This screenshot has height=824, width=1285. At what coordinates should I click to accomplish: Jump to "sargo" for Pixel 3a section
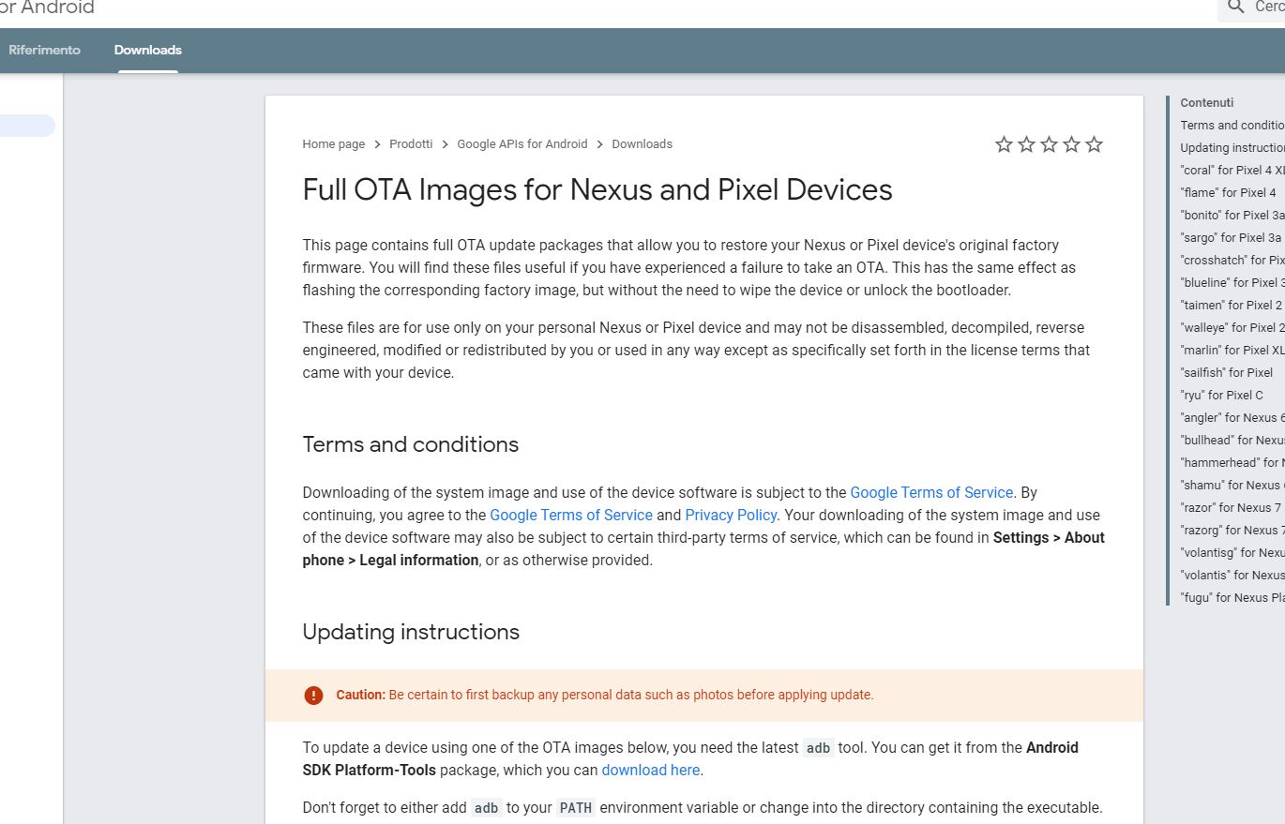coord(1231,237)
